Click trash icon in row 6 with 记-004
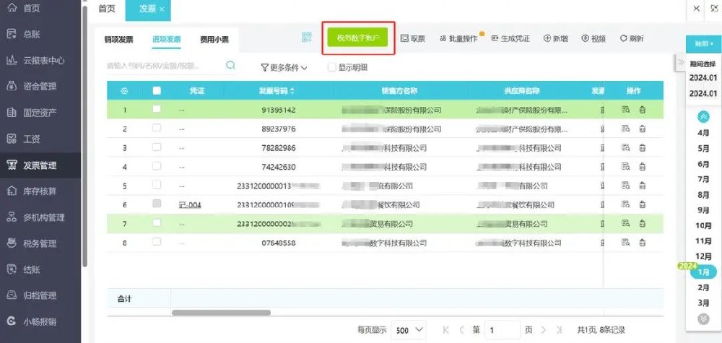 [643, 204]
